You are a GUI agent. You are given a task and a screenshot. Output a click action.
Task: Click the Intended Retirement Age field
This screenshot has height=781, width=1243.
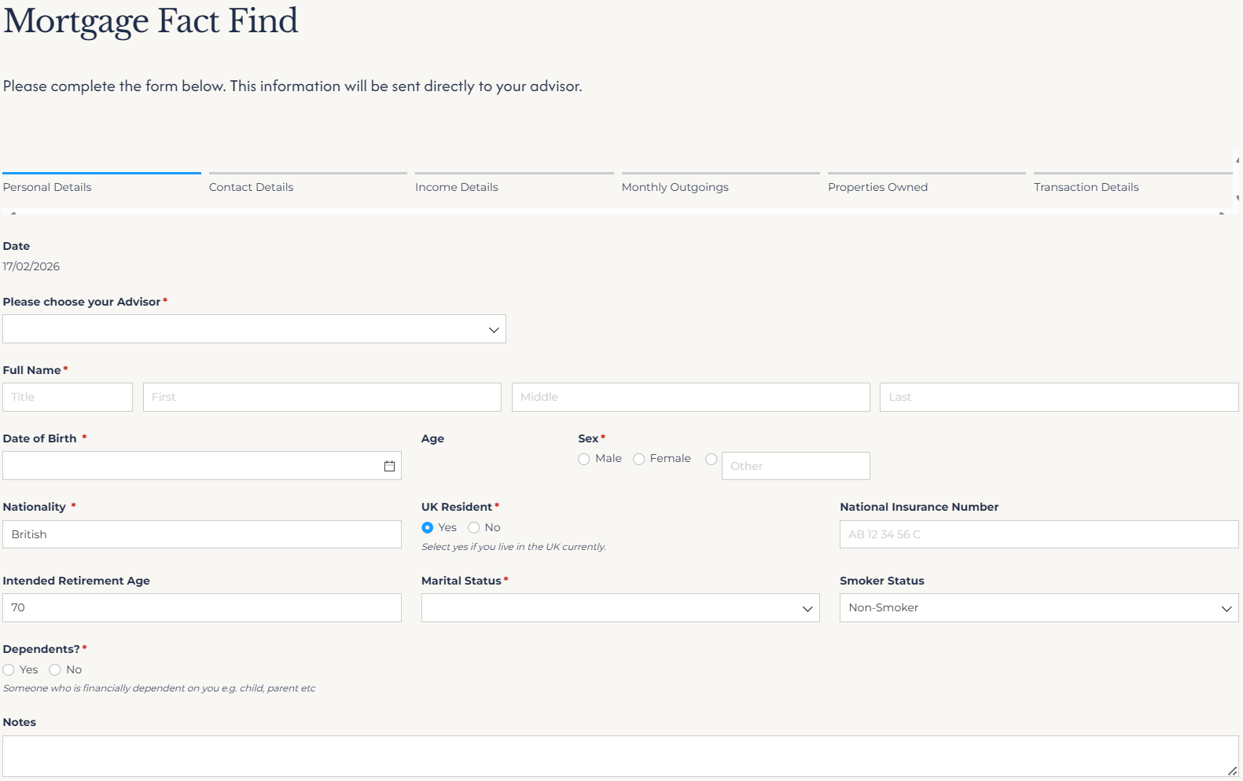pyautogui.click(x=202, y=608)
